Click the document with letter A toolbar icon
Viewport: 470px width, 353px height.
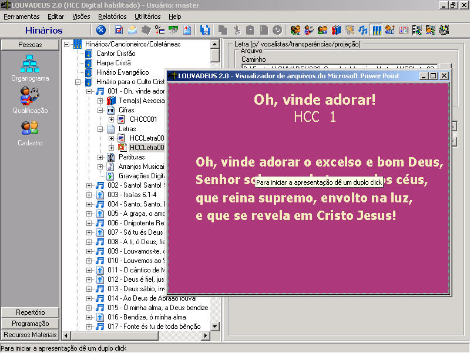pos(187,30)
